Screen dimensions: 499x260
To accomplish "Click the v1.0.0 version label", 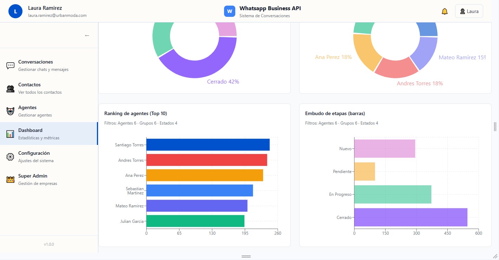I will click(49, 244).
